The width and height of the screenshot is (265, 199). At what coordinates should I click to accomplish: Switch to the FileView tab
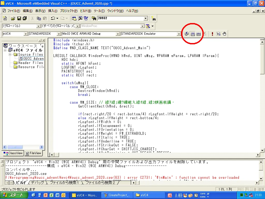coord(33,153)
